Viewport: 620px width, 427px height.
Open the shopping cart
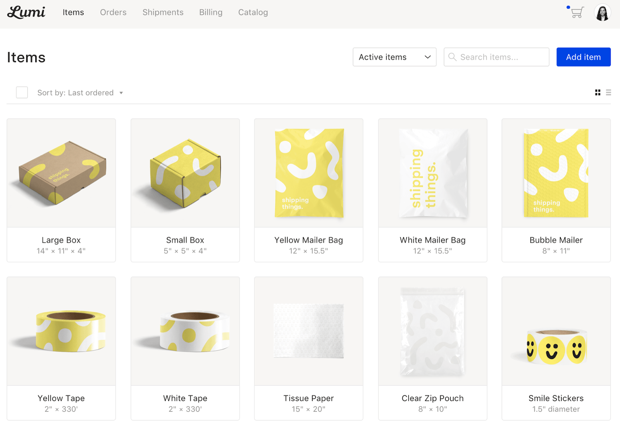577,13
